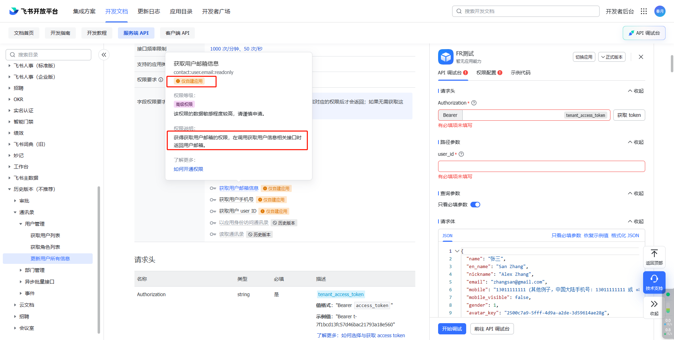Click the Feishu Open Platform logo

[33, 11]
